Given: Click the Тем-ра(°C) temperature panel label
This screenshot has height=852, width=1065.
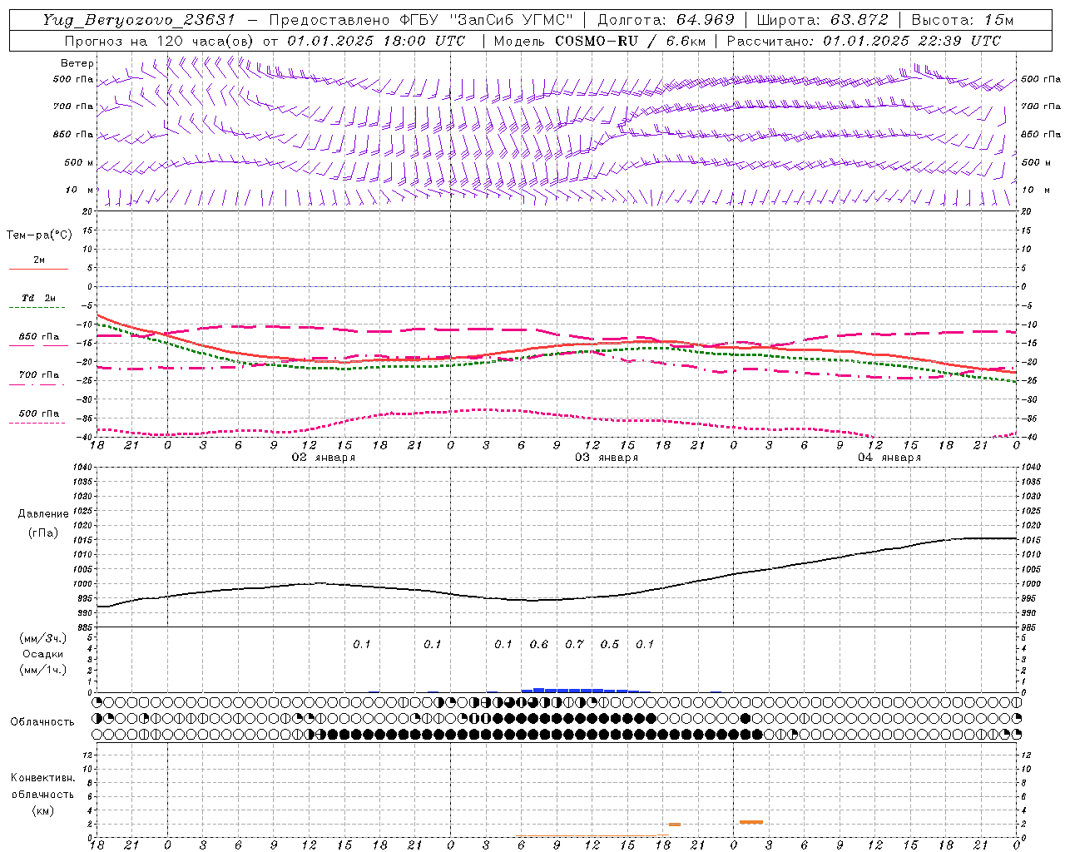Looking at the screenshot, I should (39, 235).
